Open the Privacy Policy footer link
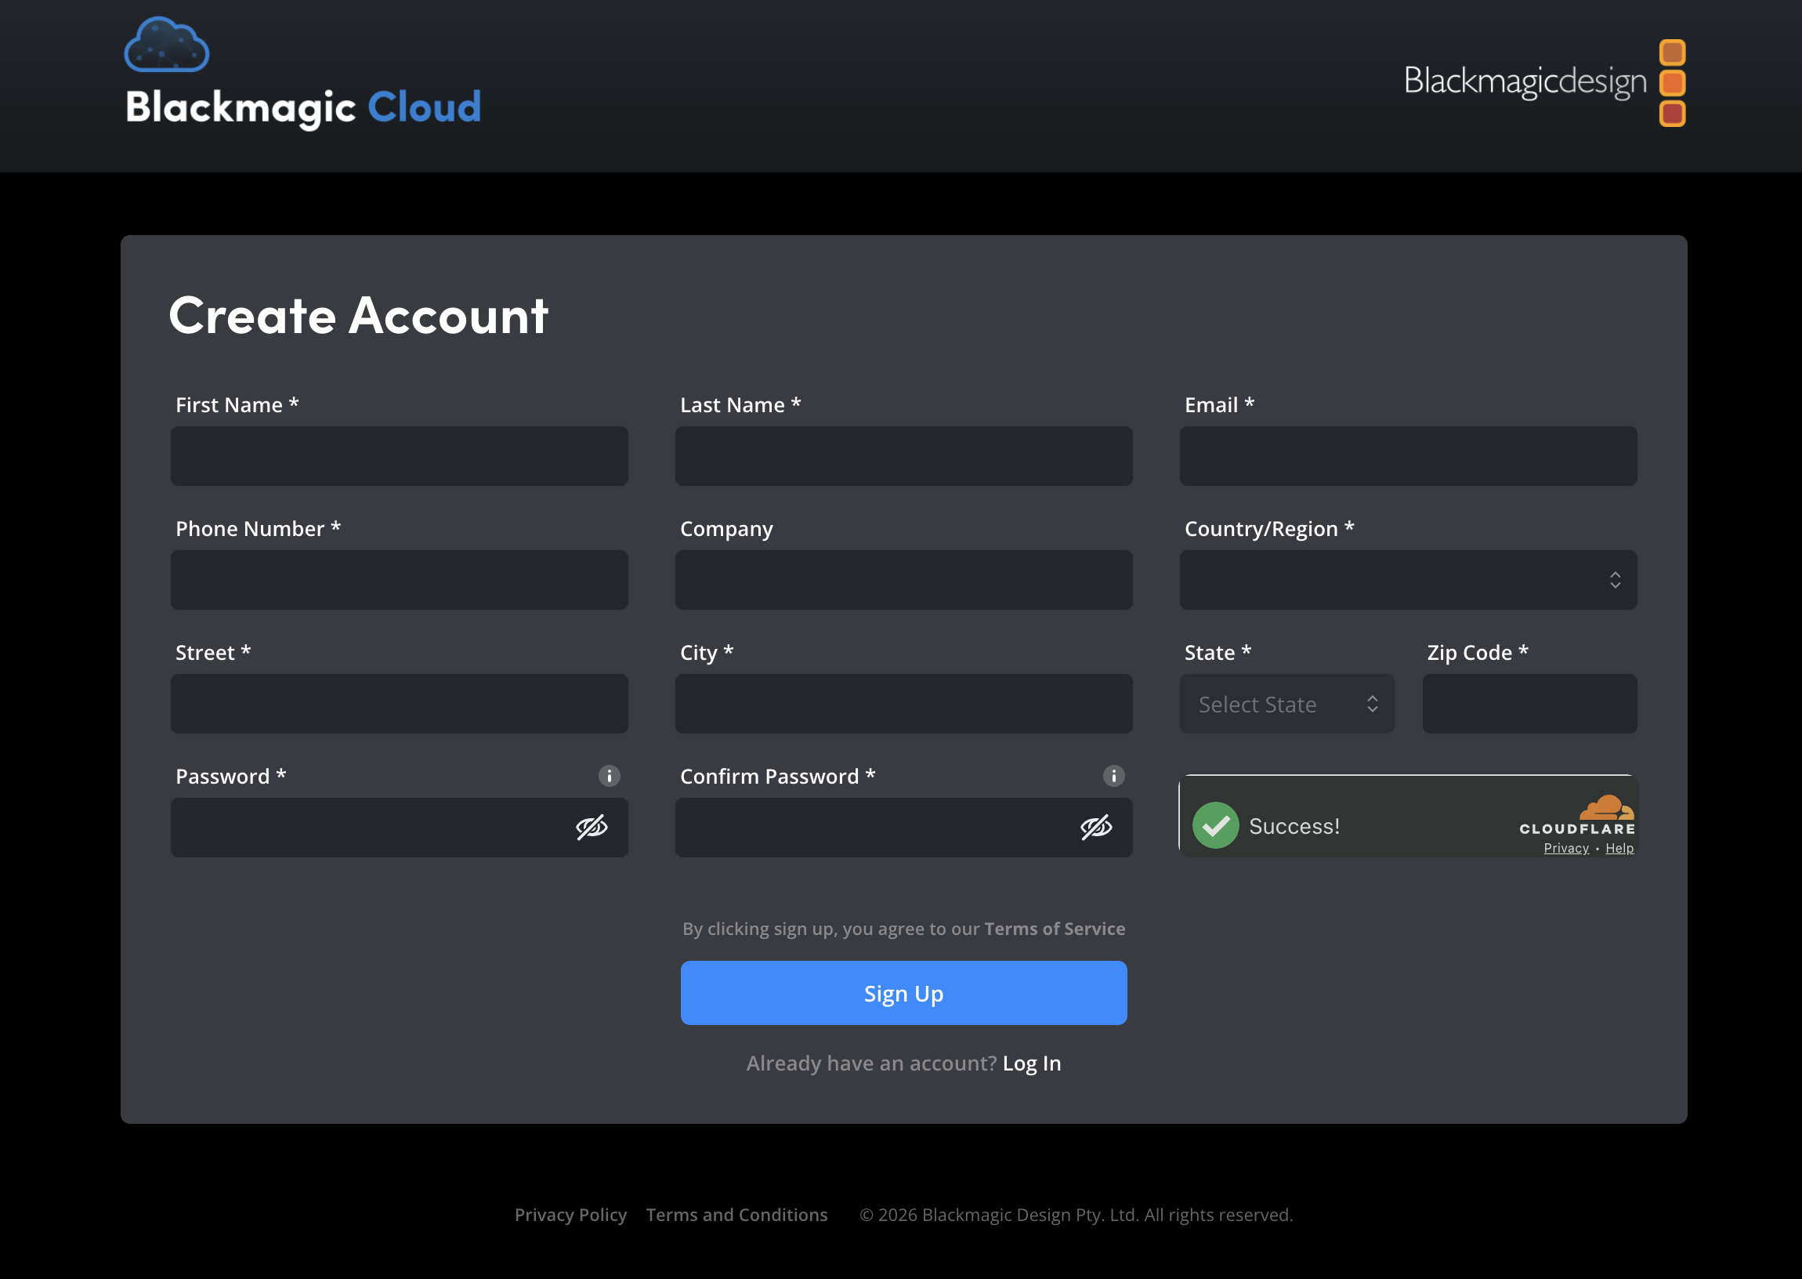The height and width of the screenshot is (1279, 1802). click(x=570, y=1215)
